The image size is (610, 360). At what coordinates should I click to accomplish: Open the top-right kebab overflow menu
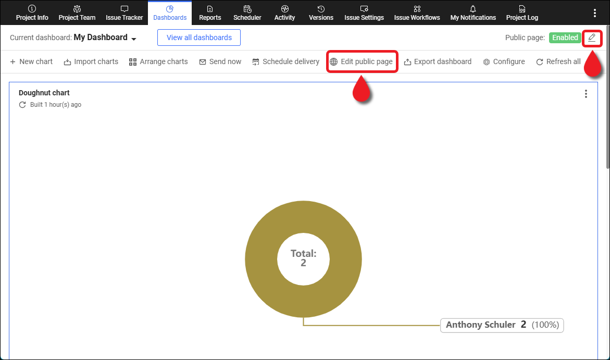pos(595,13)
